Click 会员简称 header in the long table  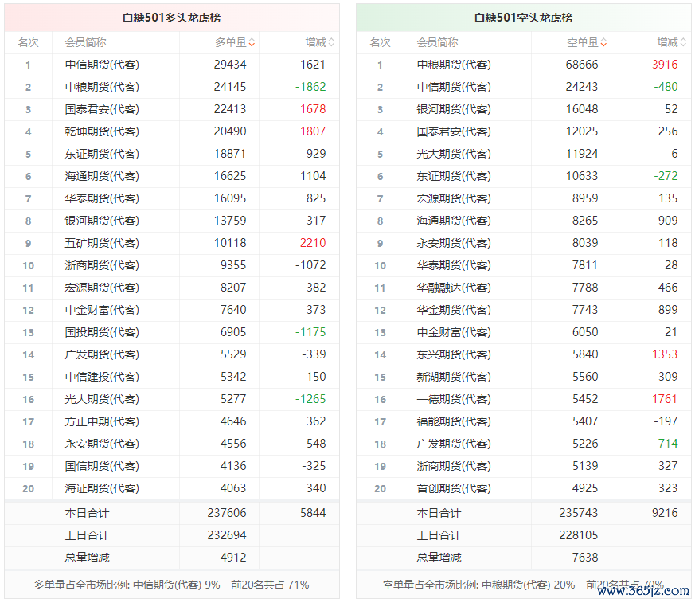85,42
